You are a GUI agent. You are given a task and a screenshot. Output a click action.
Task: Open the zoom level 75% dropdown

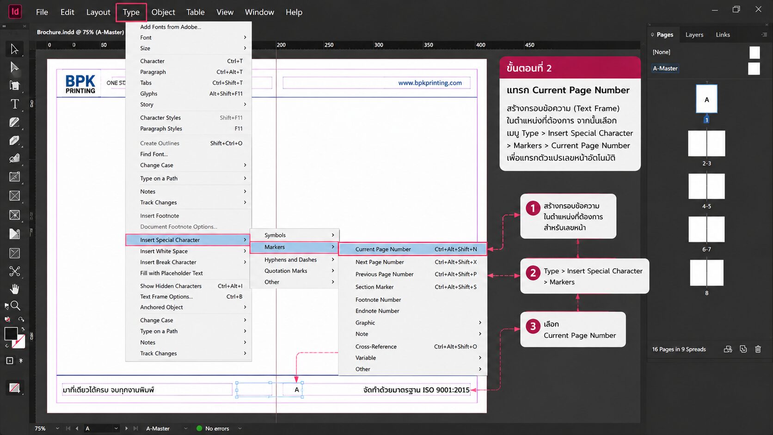57,429
